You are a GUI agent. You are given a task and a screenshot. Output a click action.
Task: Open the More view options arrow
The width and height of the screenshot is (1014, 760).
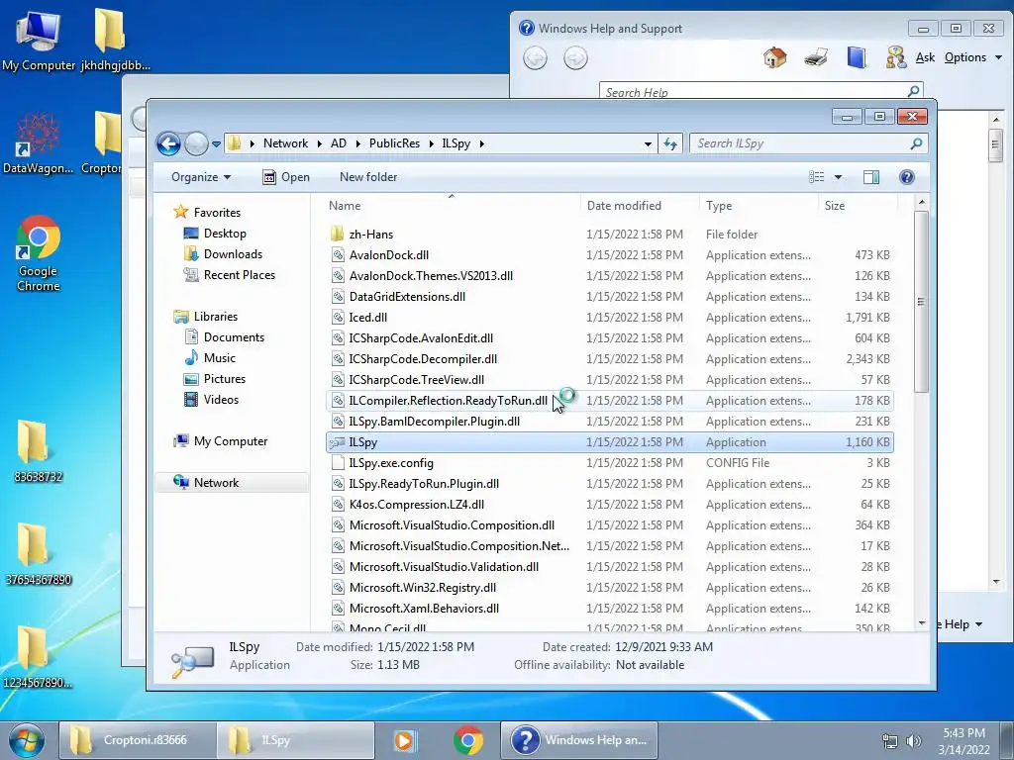(838, 177)
